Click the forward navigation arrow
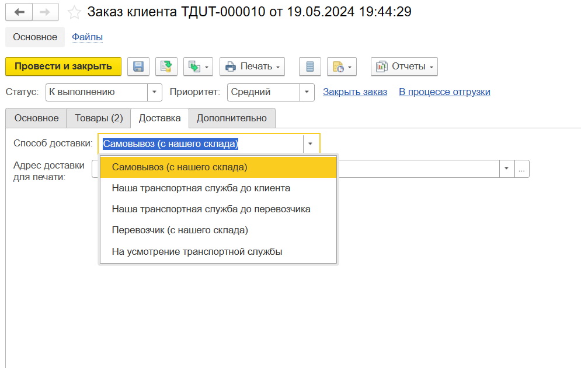The image size is (581, 368). pyautogui.click(x=45, y=12)
